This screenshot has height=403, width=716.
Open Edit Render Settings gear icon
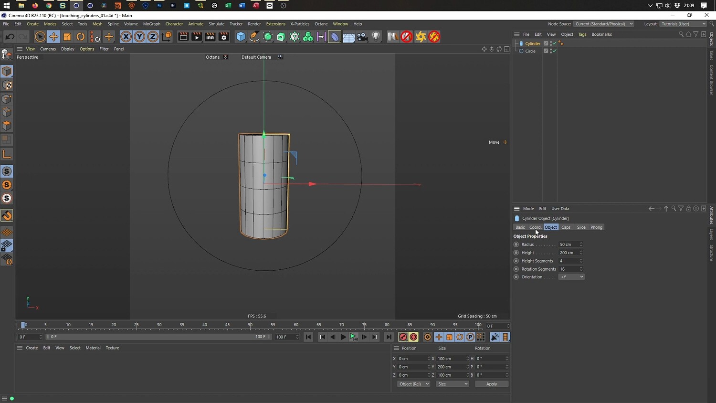point(223,37)
